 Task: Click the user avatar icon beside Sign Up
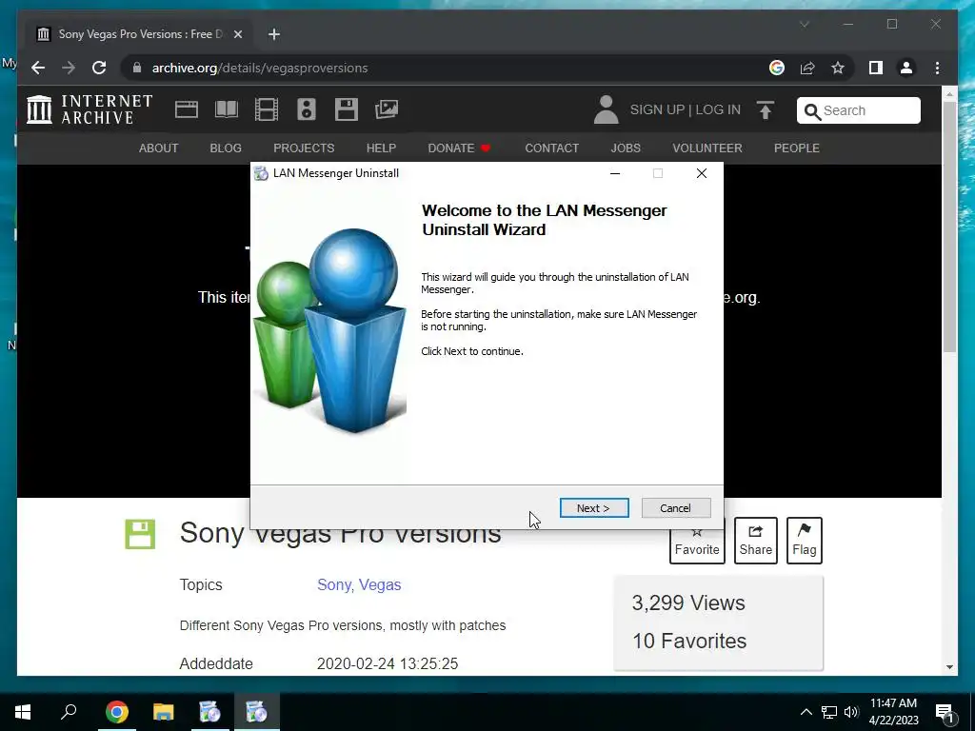click(606, 110)
